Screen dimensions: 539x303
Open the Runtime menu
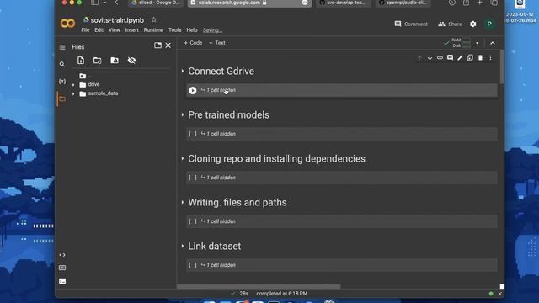(x=153, y=30)
